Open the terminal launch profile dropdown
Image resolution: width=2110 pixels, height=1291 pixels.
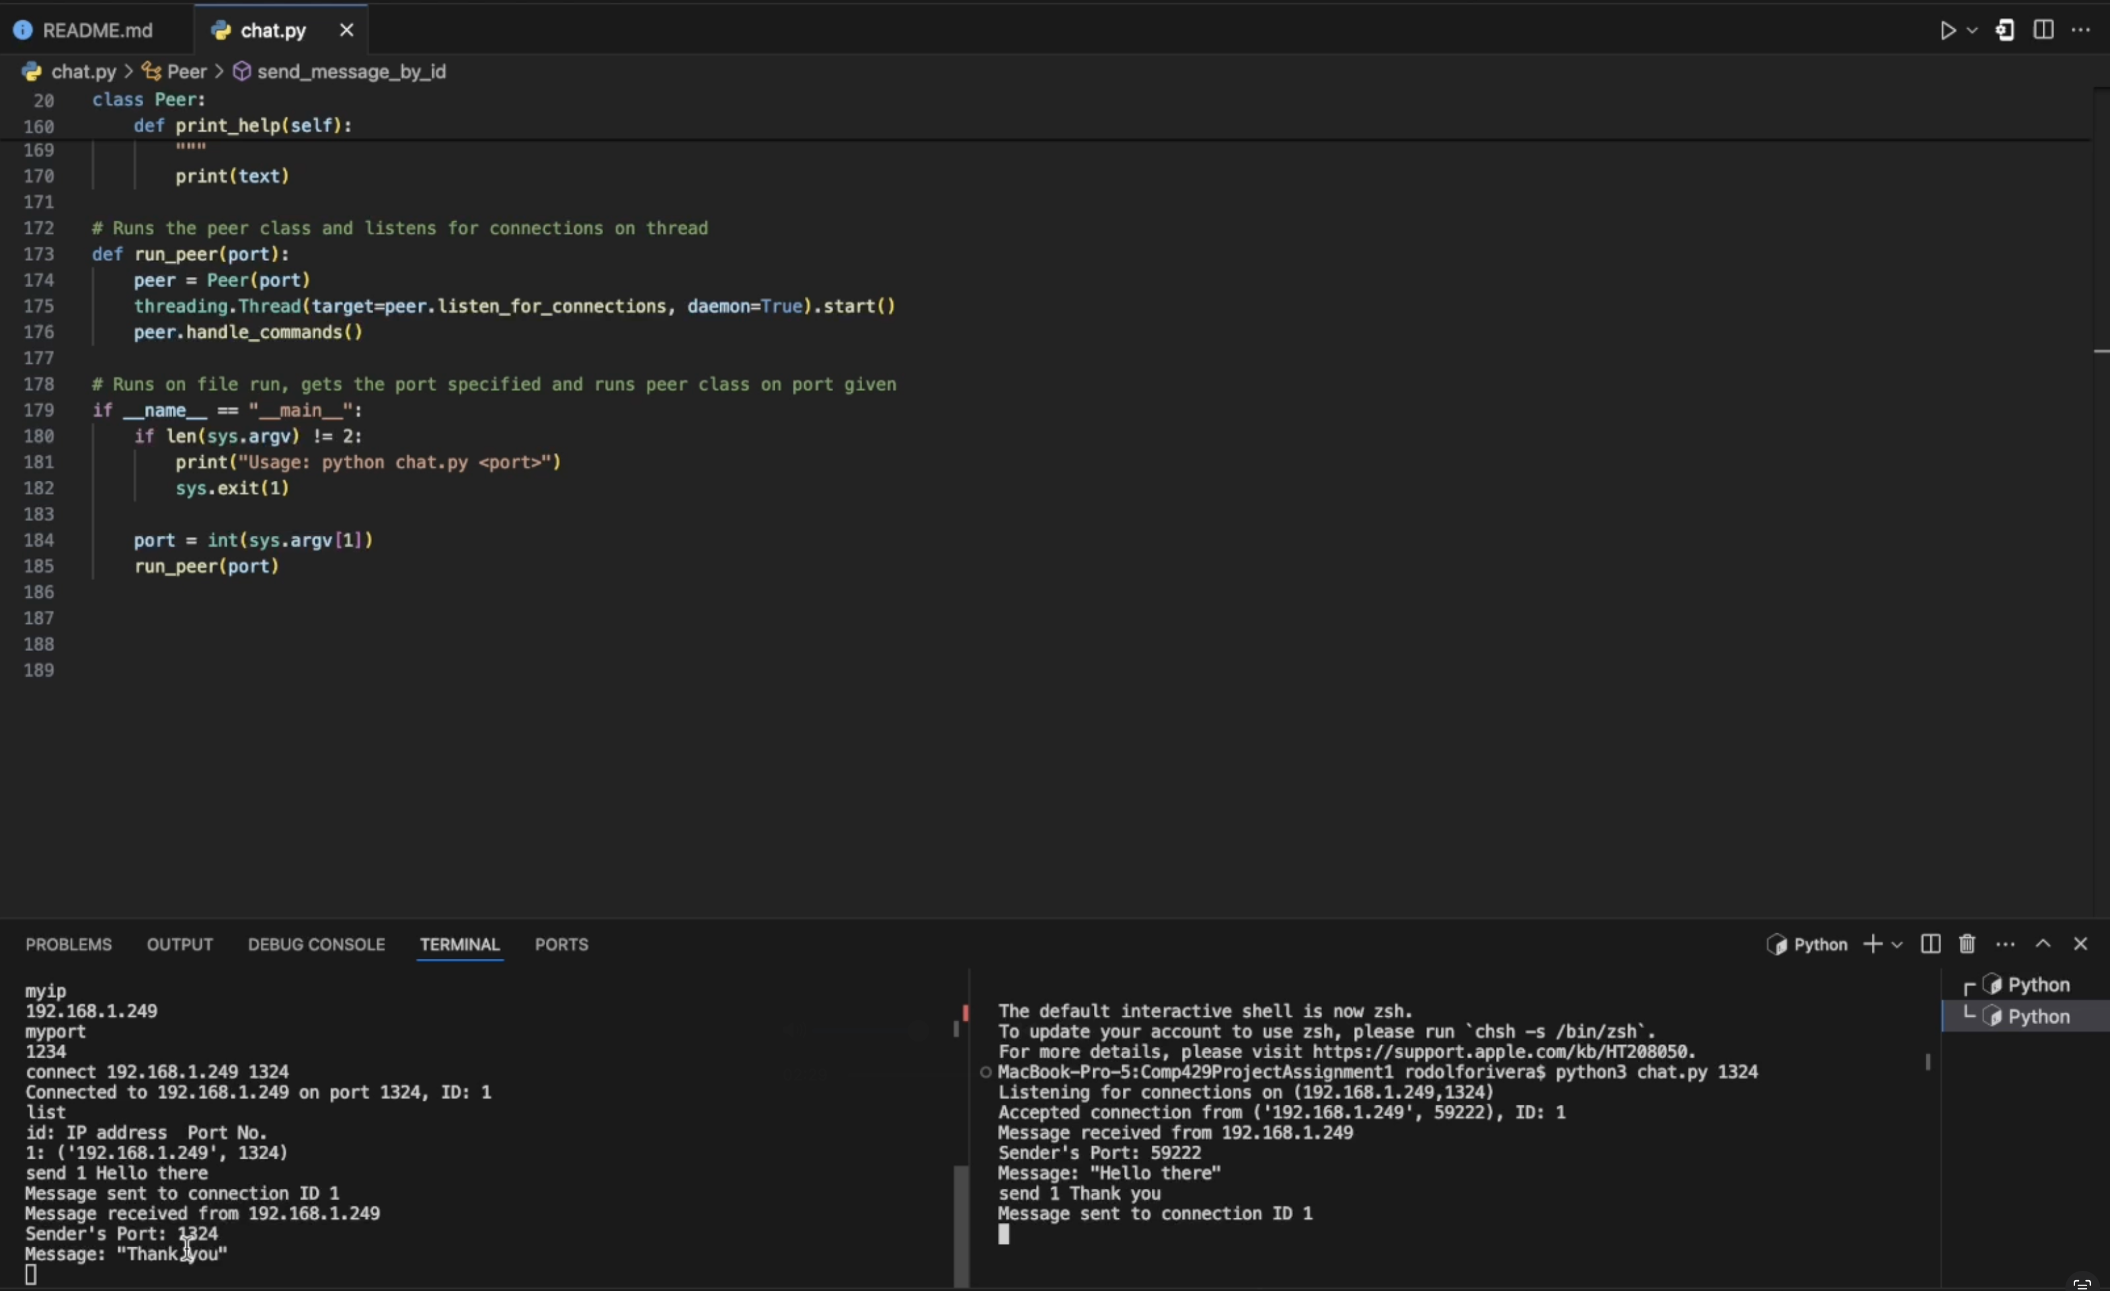1897,944
